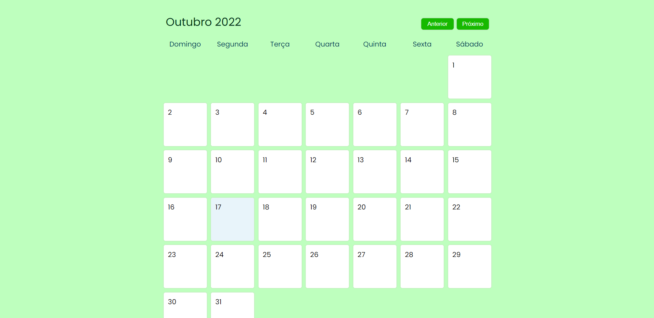The height and width of the screenshot is (318, 654).
Task: Choose day 8 in the Sábado column
Action: click(x=469, y=124)
